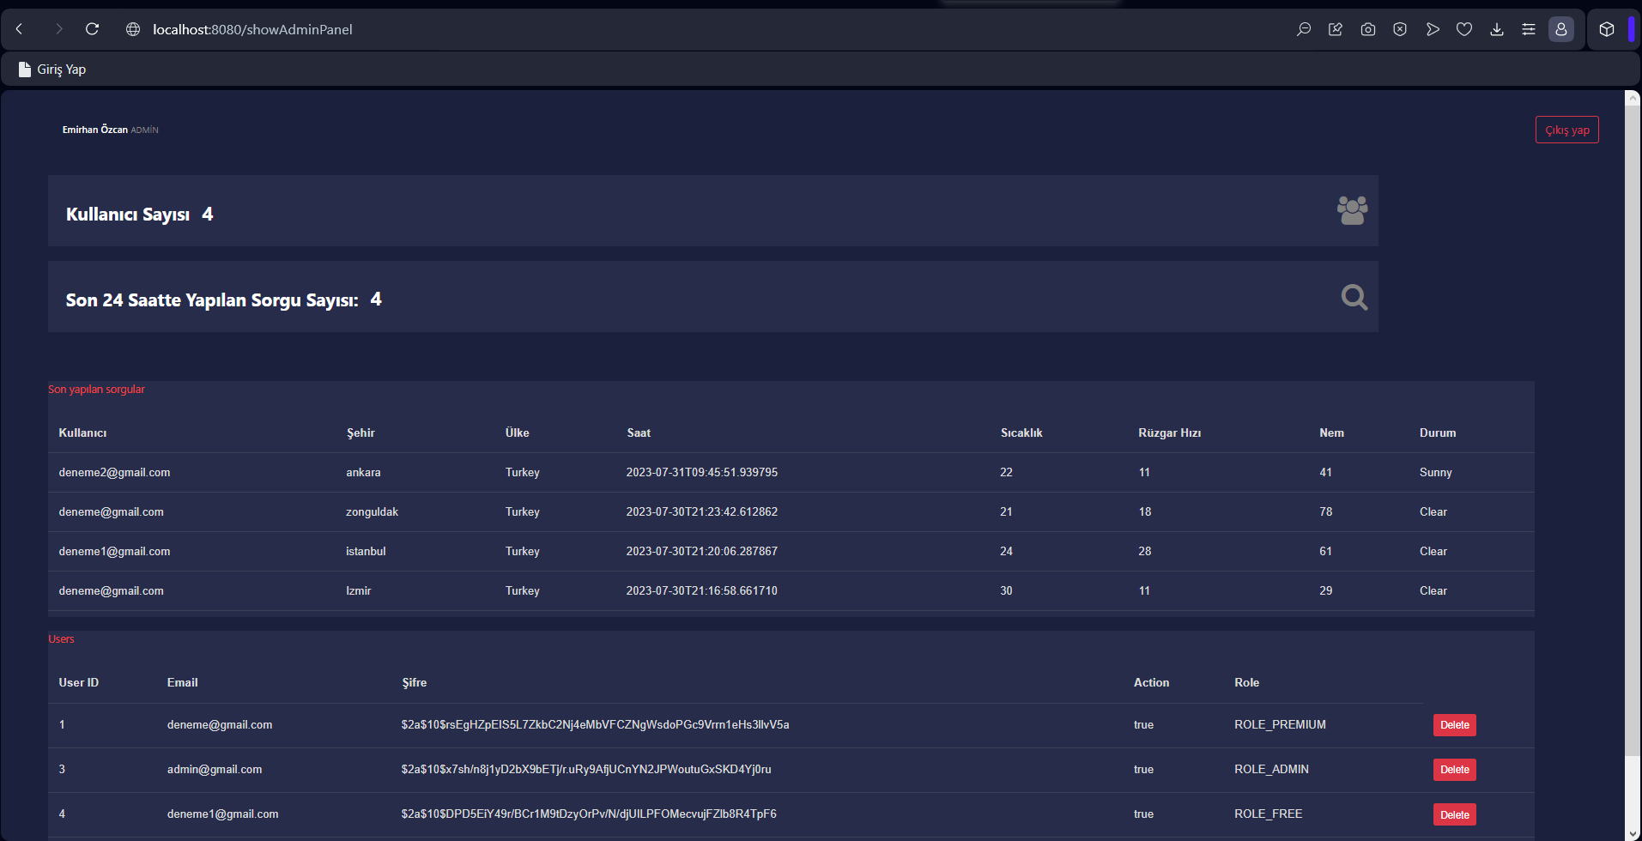Click the Kullanıcı Sayısı card
1642x841 pixels.
(713, 211)
